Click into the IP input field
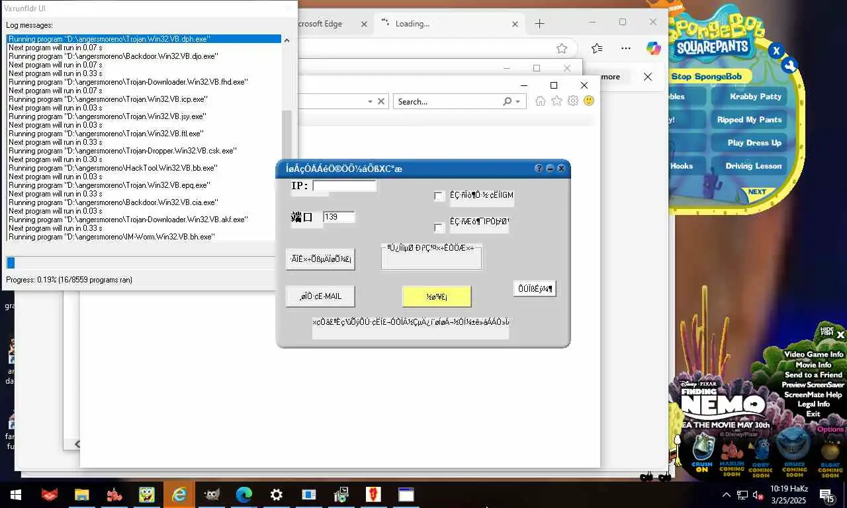The image size is (847, 508). click(x=344, y=186)
